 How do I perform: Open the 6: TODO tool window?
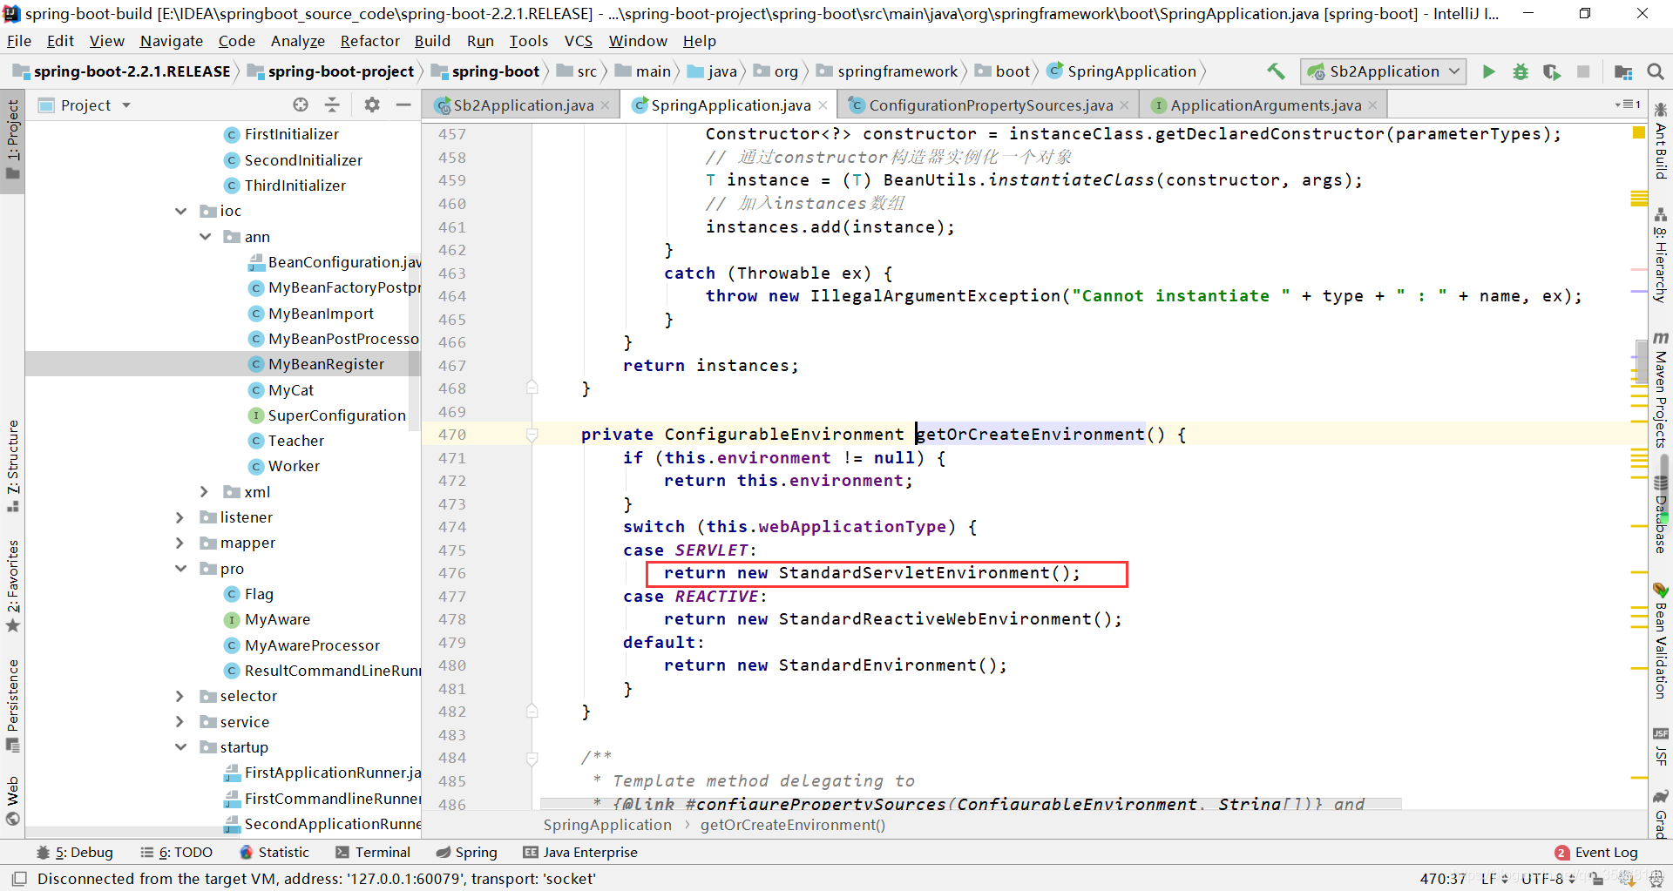pyautogui.click(x=177, y=852)
